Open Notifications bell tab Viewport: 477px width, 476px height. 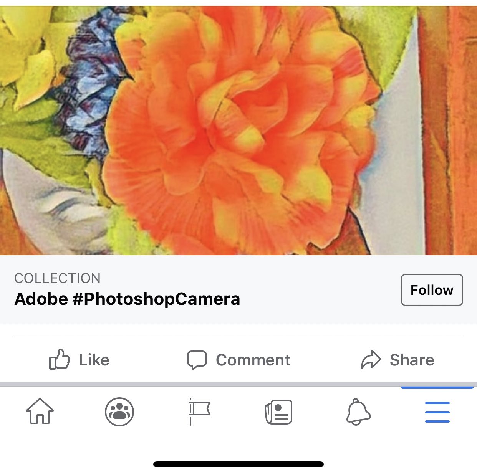(x=358, y=412)
